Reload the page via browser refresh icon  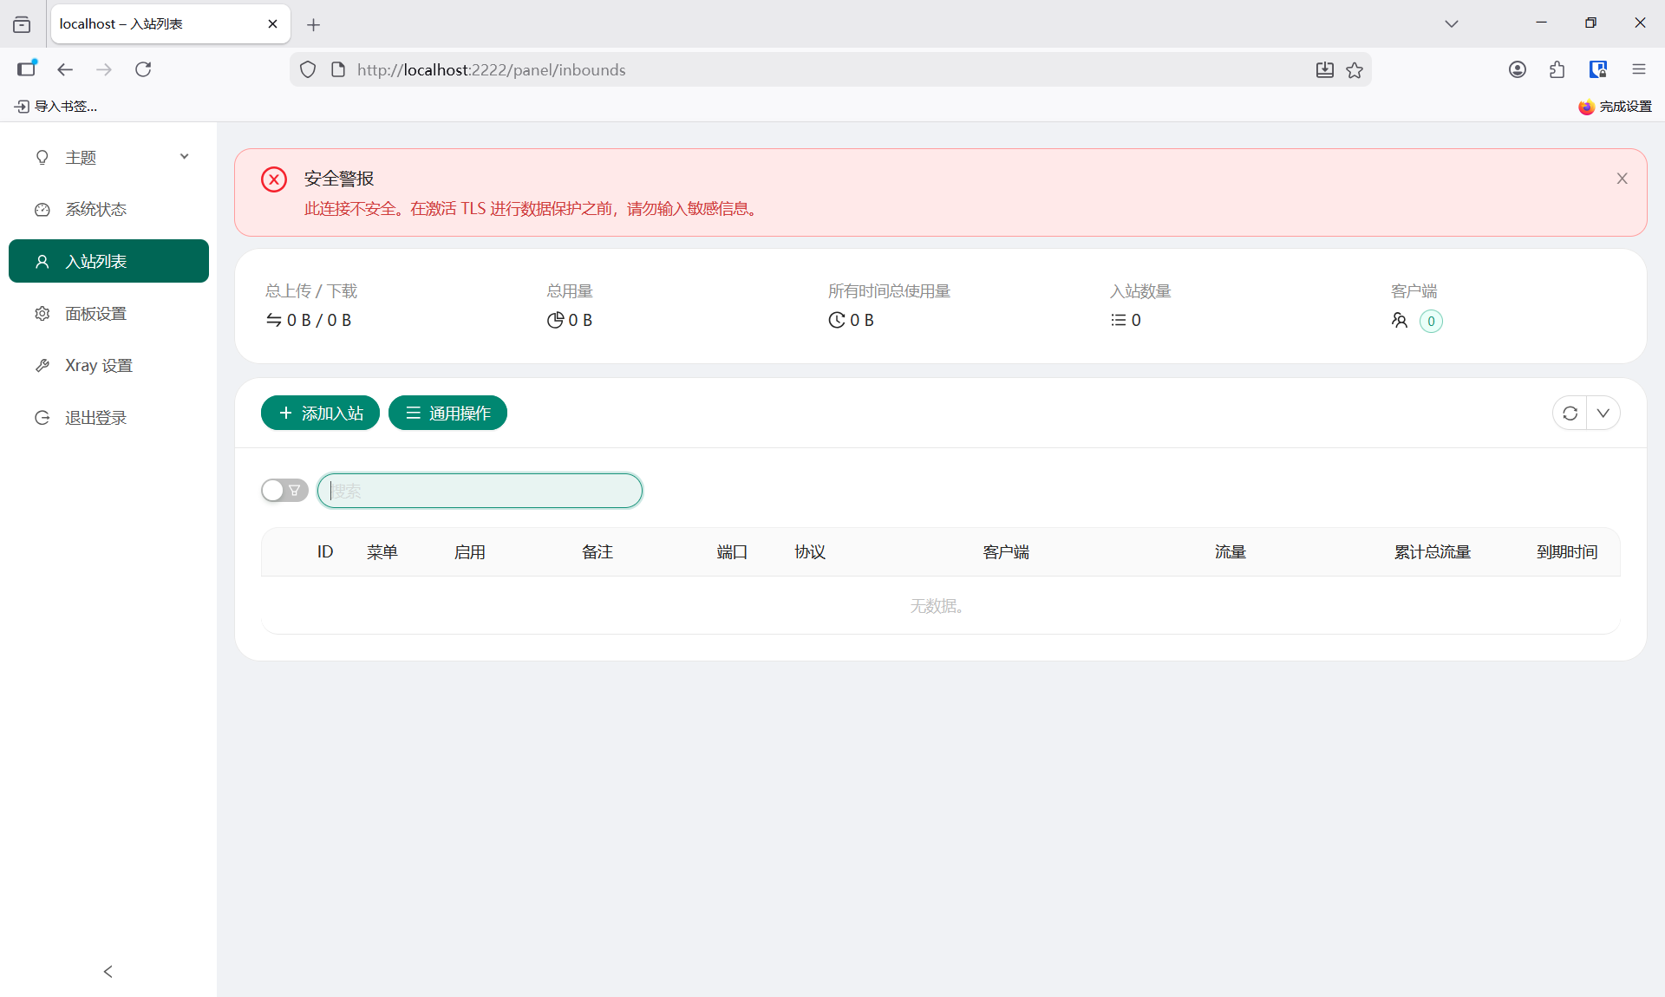[x=143, y=69]
